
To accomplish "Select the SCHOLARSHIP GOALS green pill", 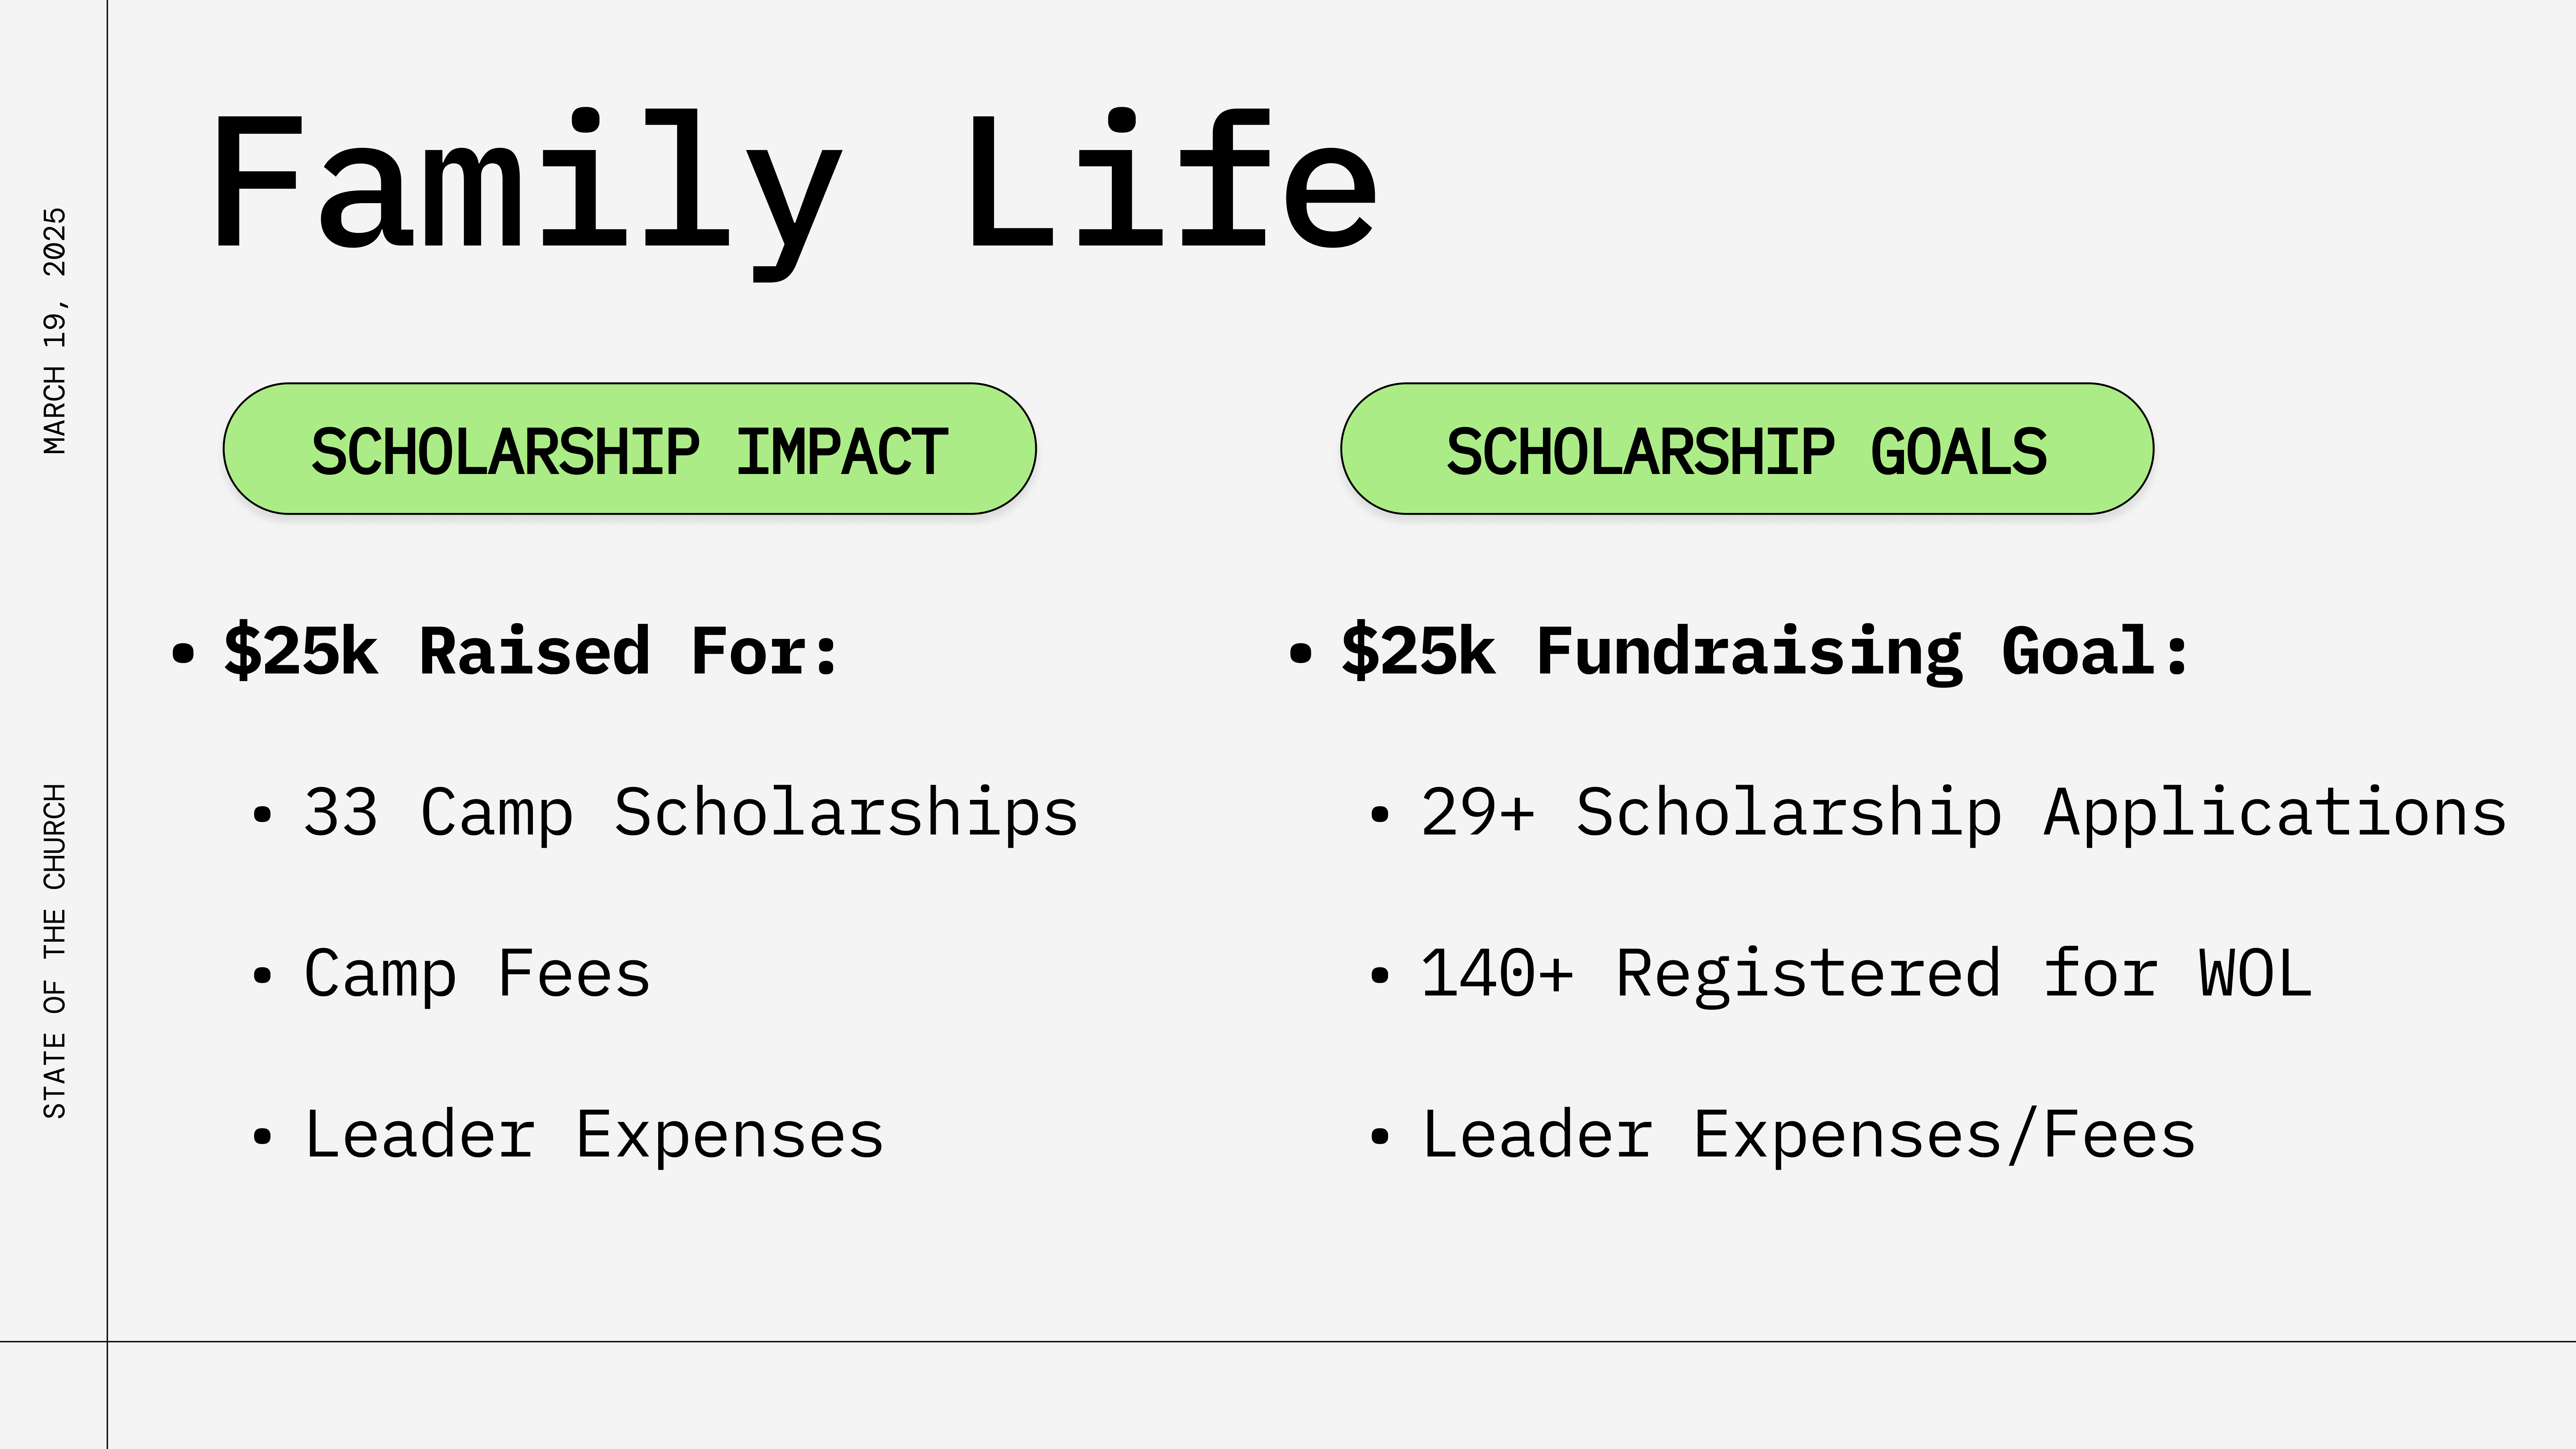I will tap(1747, 449).
